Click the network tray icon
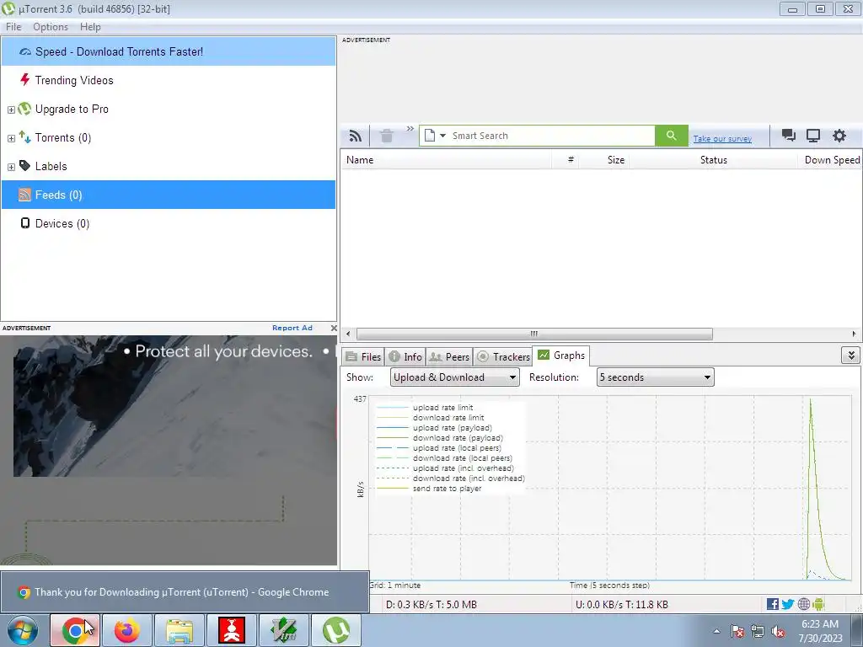Screen dimensions: 863x647 [758, 631]
